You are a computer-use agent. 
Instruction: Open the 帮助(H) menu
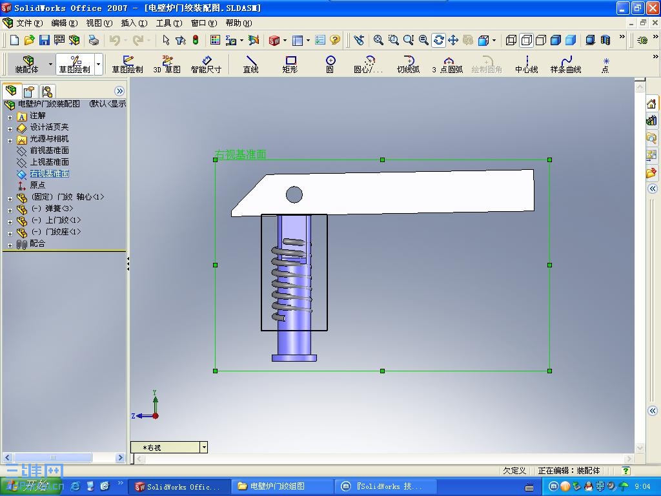(239, 23)
